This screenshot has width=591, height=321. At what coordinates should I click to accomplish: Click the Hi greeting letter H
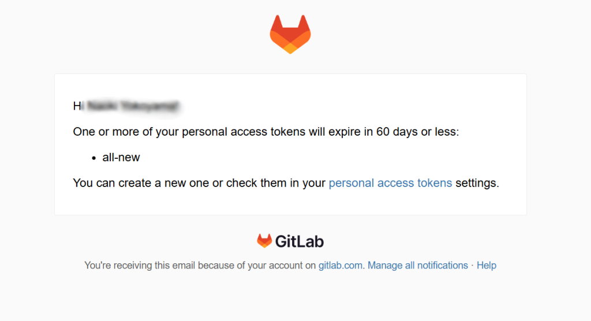coord(77,106)
